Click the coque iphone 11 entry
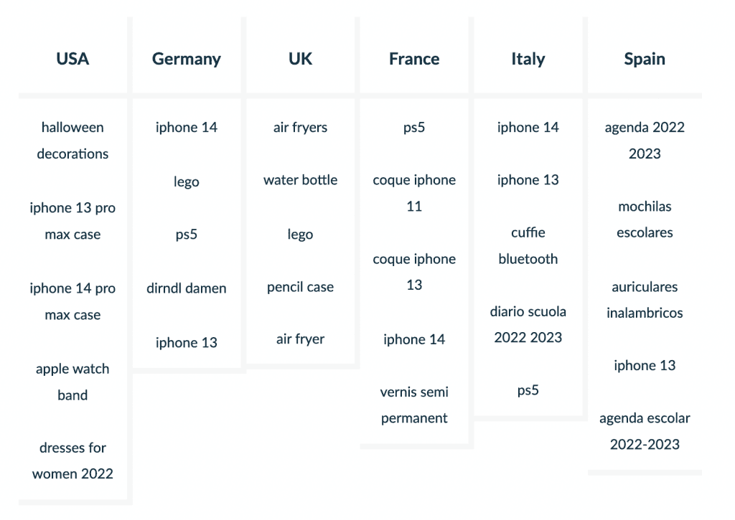The image size is (735, 520). [x=414, y=193]
